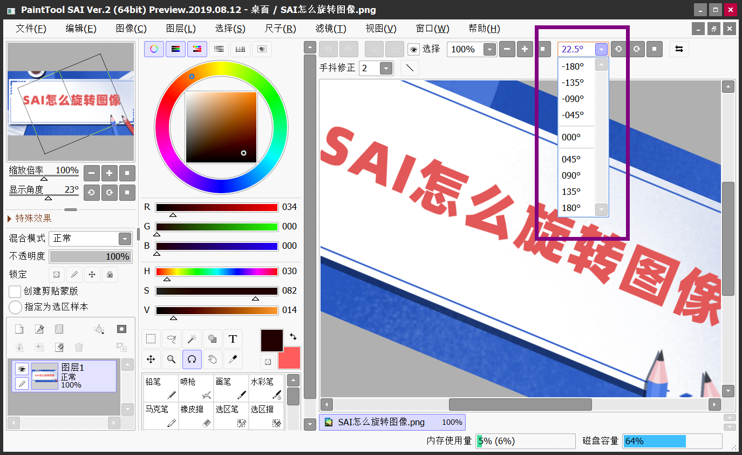
Task: Undo the last action
Action: (x=328, y=49)
